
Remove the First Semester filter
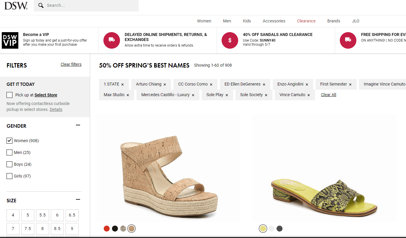click(350, 84)
